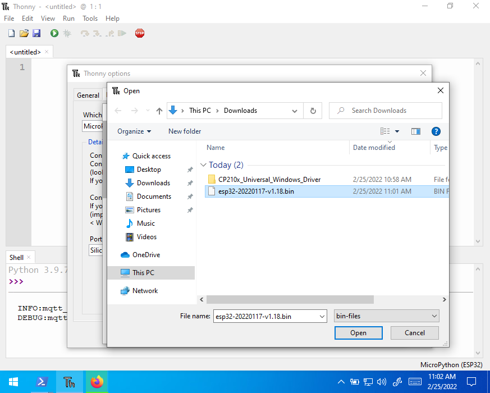
Task: Click the Resume icon in Thonny toolbar
Action: [122, 33]
